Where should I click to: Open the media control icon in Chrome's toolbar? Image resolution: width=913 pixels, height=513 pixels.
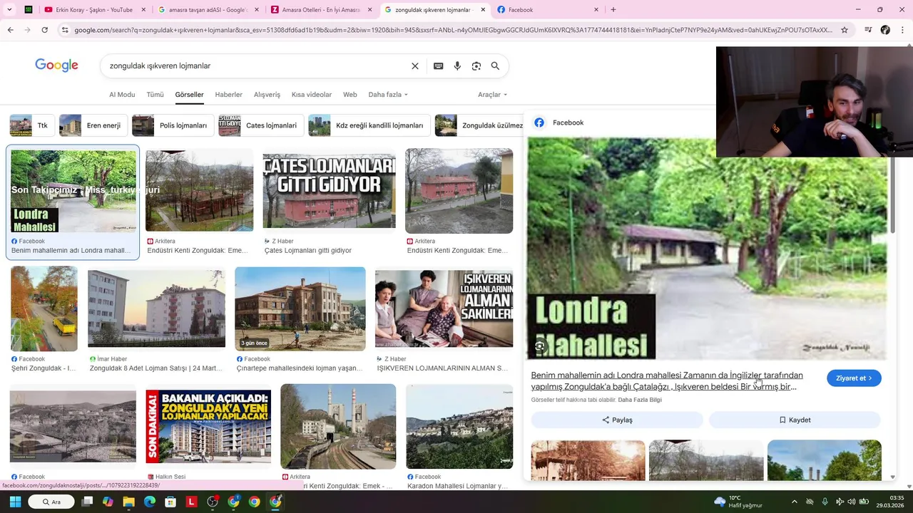pos(868,30)
